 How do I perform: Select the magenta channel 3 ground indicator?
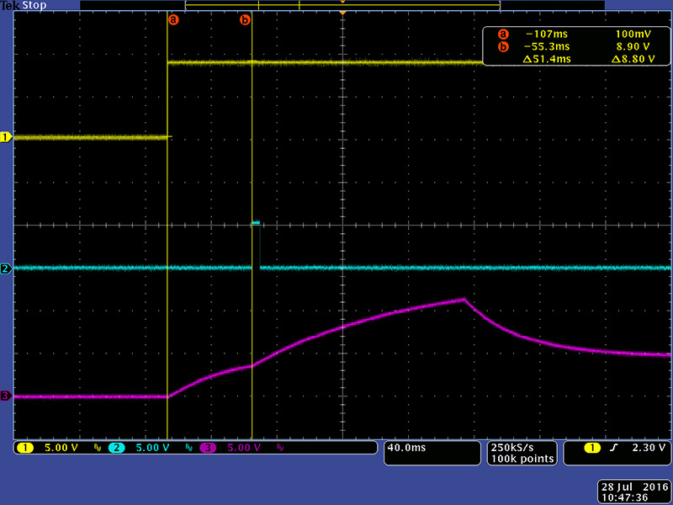[x=6, y=396]
